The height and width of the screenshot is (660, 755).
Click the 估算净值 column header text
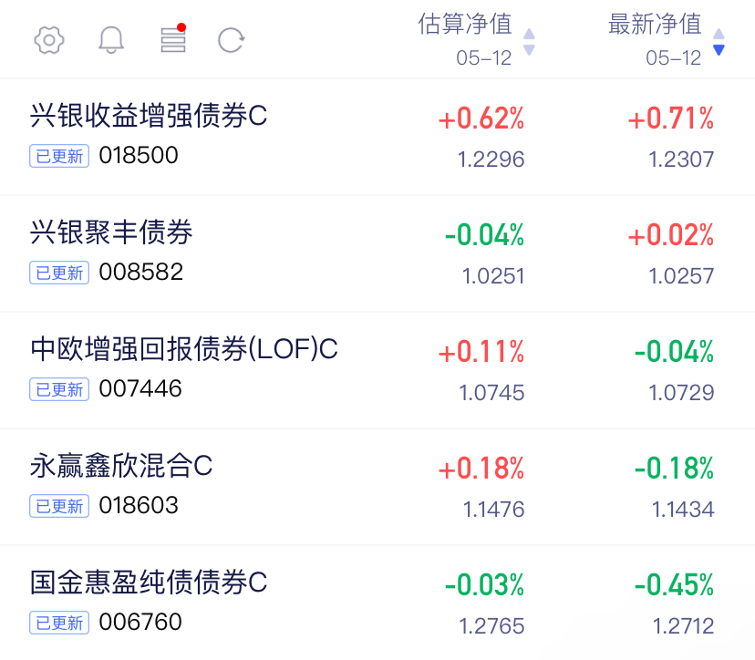[x=465, y=24]
